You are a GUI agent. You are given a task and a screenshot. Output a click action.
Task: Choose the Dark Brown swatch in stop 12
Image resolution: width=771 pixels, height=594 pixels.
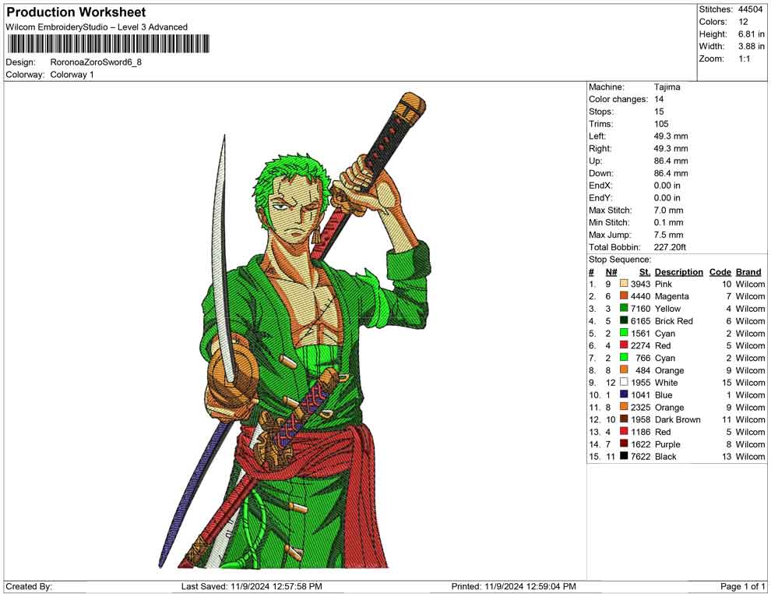[x=624, y=420]
